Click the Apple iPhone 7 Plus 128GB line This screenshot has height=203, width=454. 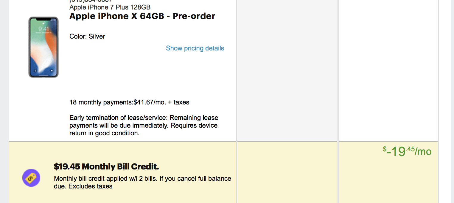pos(110,7)
